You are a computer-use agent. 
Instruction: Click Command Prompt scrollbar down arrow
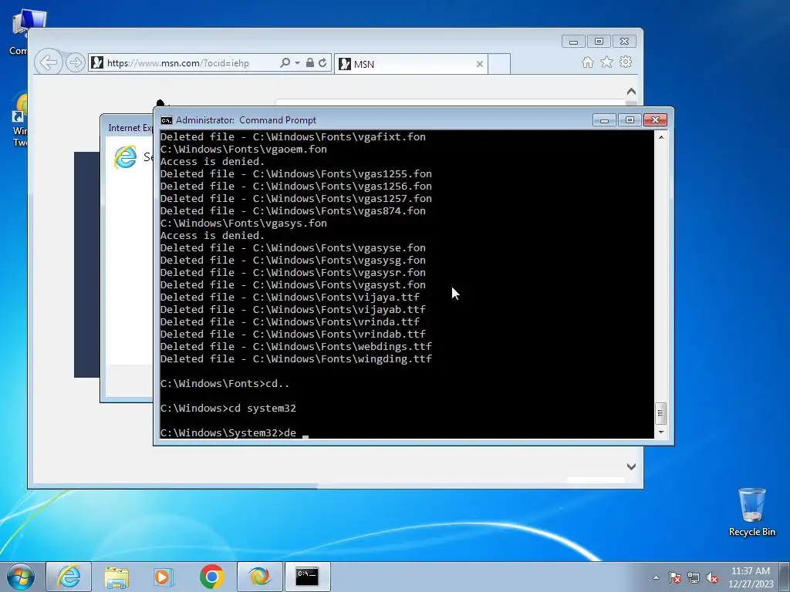(x=661, y=432)
